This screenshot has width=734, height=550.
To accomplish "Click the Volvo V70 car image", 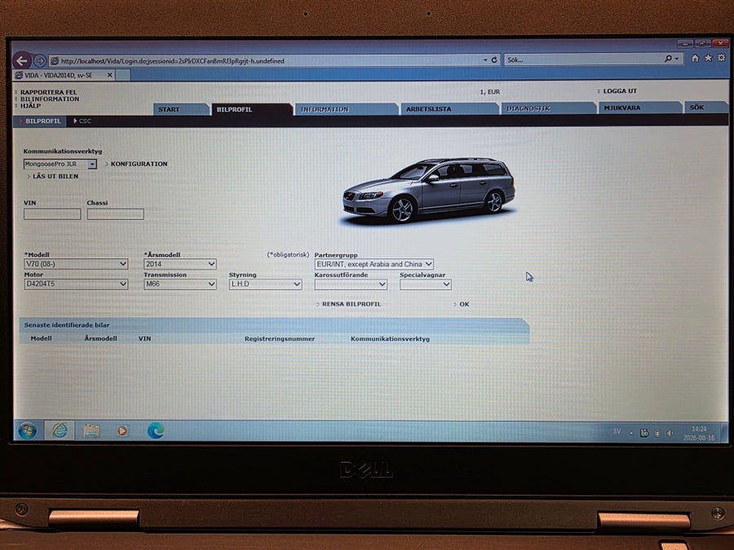I will click(x=428, y=191).
